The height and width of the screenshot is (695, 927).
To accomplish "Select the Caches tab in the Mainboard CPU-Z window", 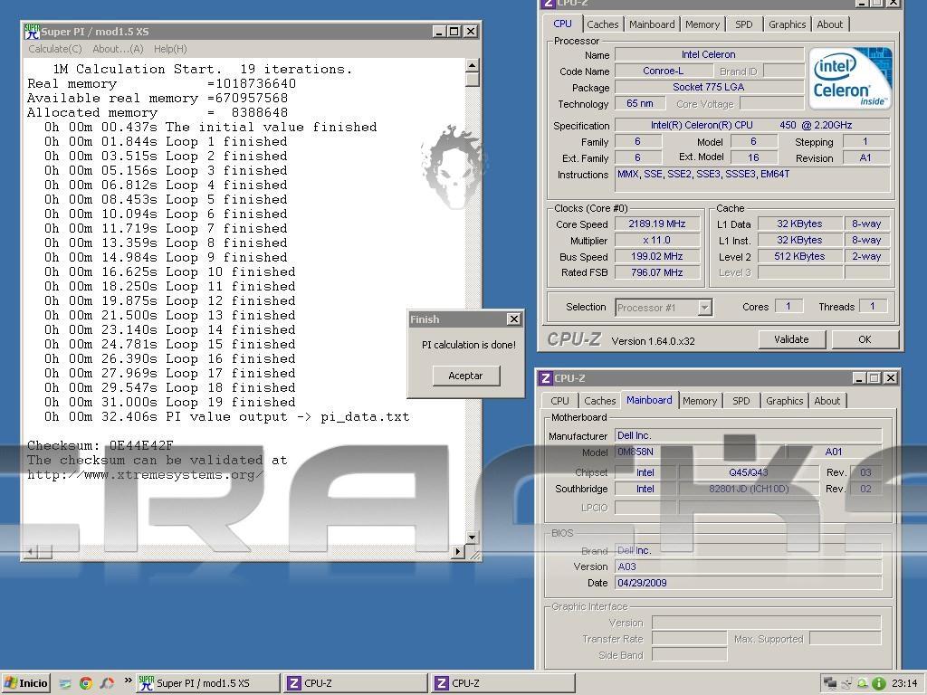I will pos(599,401).
